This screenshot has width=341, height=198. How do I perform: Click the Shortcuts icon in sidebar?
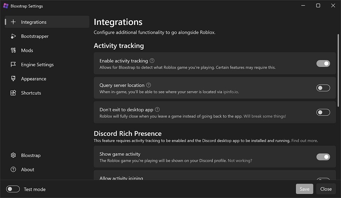[x=13, y=93]
